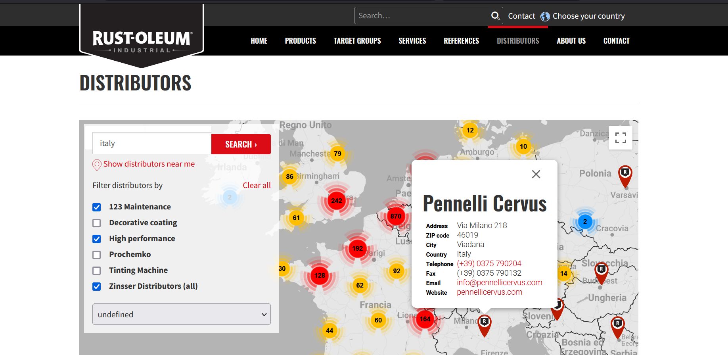Select the blue cluster marker near Cracovia
This screenshot has width=728, height=355.
pyautogui.click(x=585, y=222)
